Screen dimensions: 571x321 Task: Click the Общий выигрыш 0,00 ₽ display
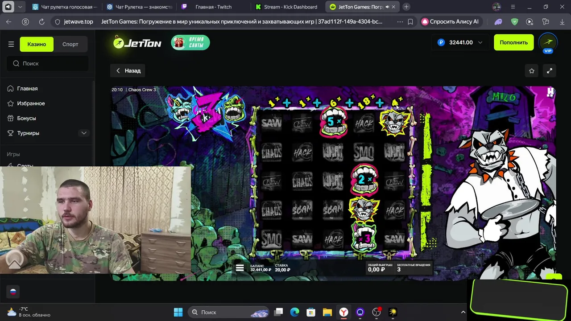(380, 267)
